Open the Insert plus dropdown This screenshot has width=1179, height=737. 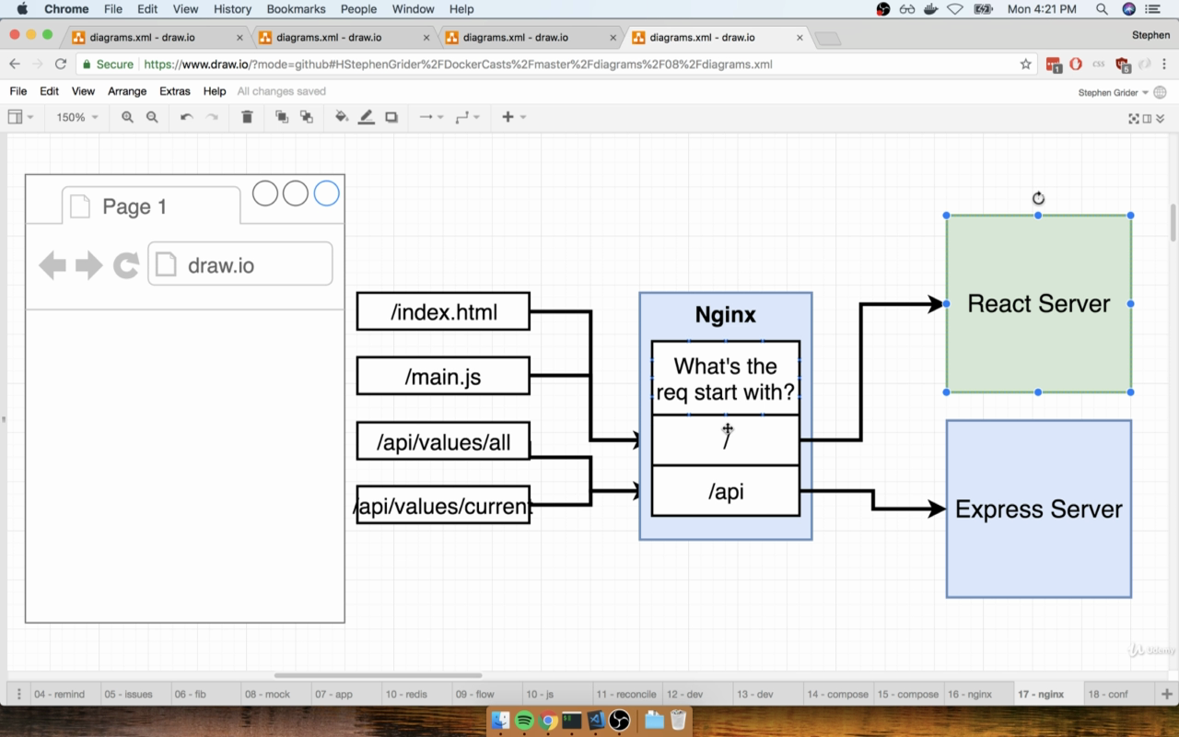[x=513, y=117]
